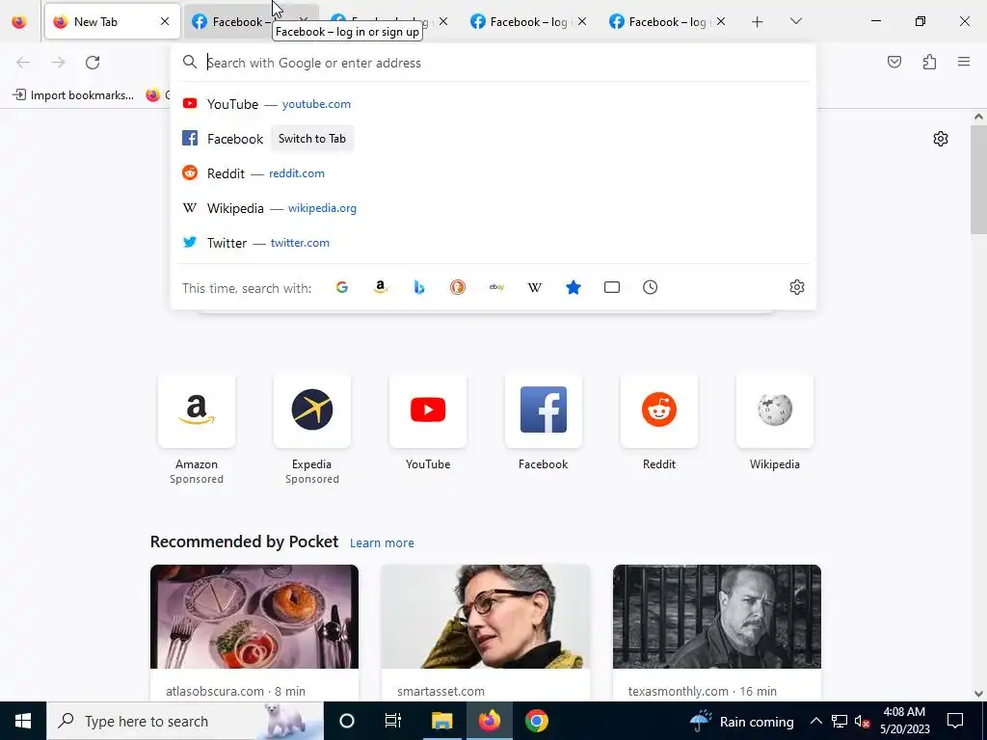
Task: Open search settings gear in the dropdown
Action: (797, 287)
